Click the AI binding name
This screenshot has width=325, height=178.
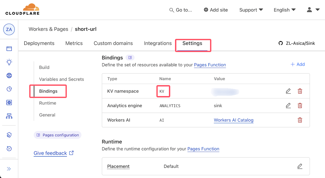coord(162,120)
